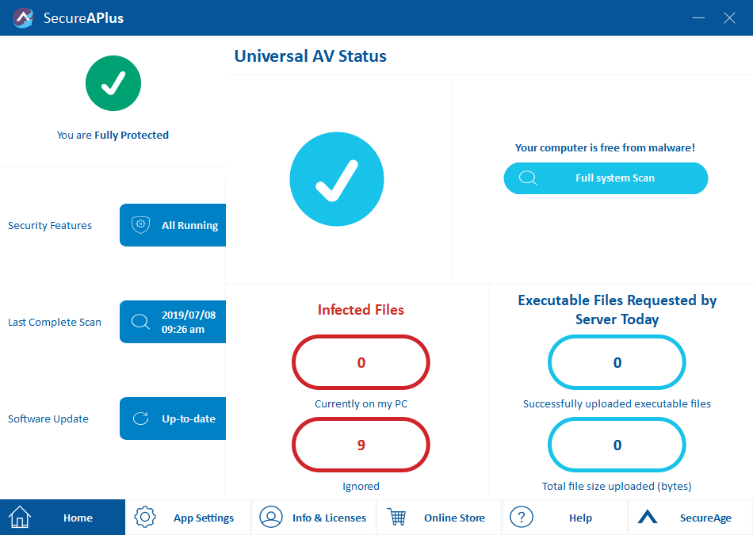
Task: Open the last complete scan date button
Action: pyautogui.click(x=174, y=322)
